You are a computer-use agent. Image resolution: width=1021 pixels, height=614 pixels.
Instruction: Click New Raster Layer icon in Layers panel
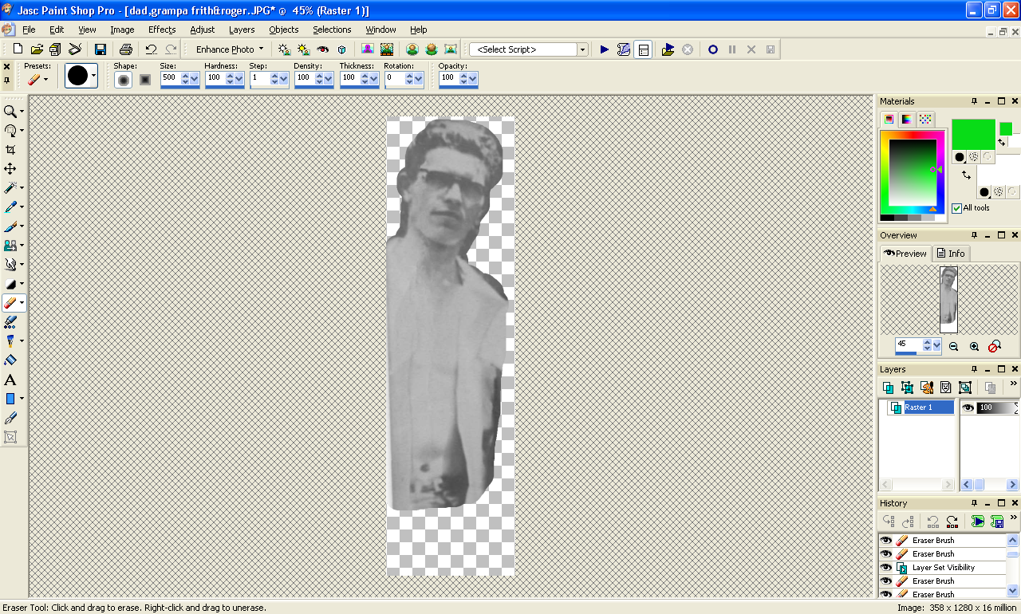[888, 388]
